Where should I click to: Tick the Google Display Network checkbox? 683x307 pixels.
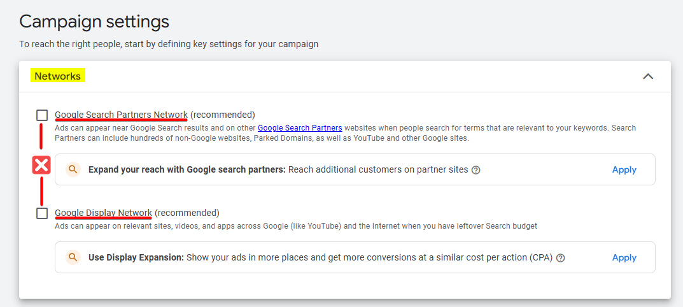click(42, 213)
